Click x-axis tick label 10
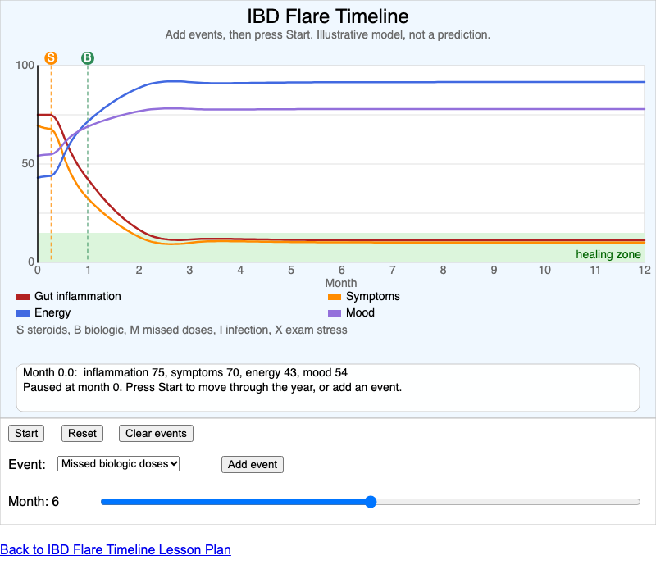 click(x=544, y=271)
